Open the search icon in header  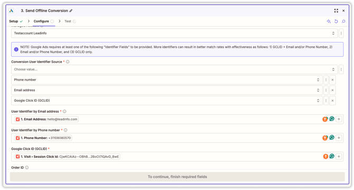pos(343,21)
